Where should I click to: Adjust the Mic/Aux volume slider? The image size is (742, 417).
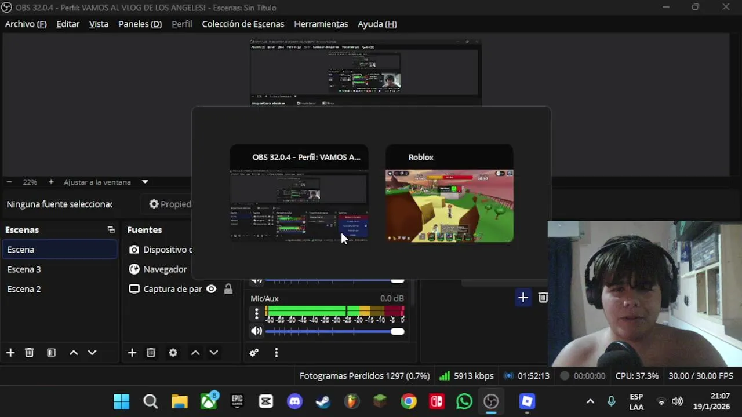[335, 331]
